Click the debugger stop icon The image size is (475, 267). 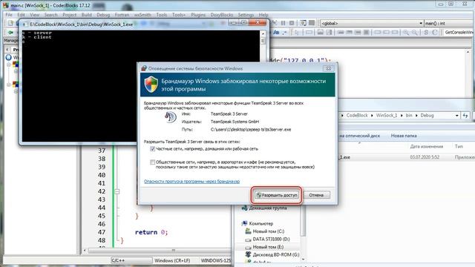click(292, 23)
